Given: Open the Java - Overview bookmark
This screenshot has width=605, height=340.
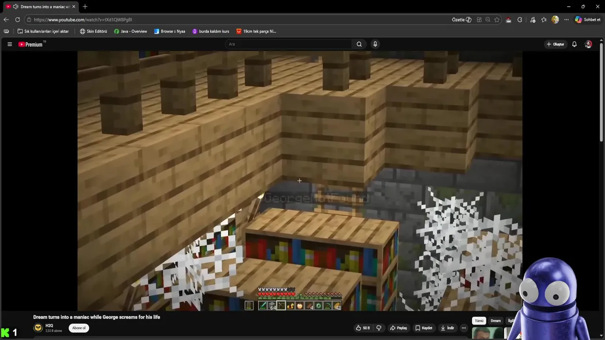Looking at the screenshot, I should click(130, 31).
